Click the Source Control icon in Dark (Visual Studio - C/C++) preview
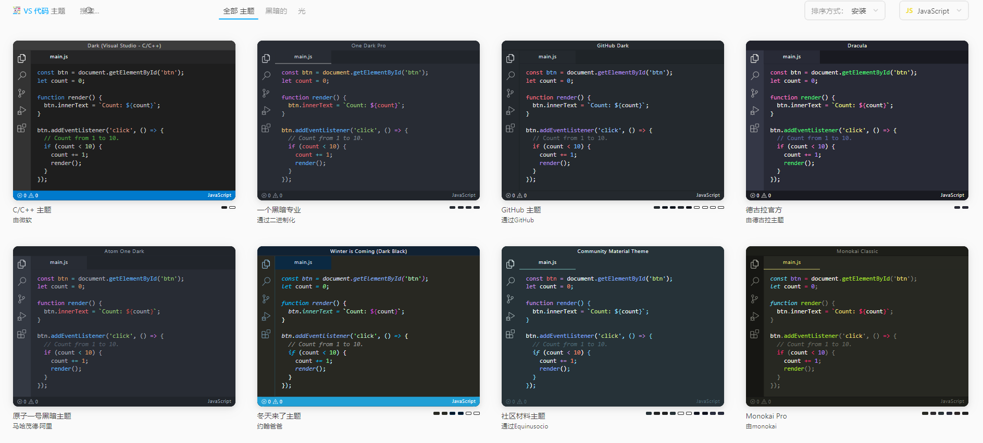The image size is (983, 443). [21, 93]
